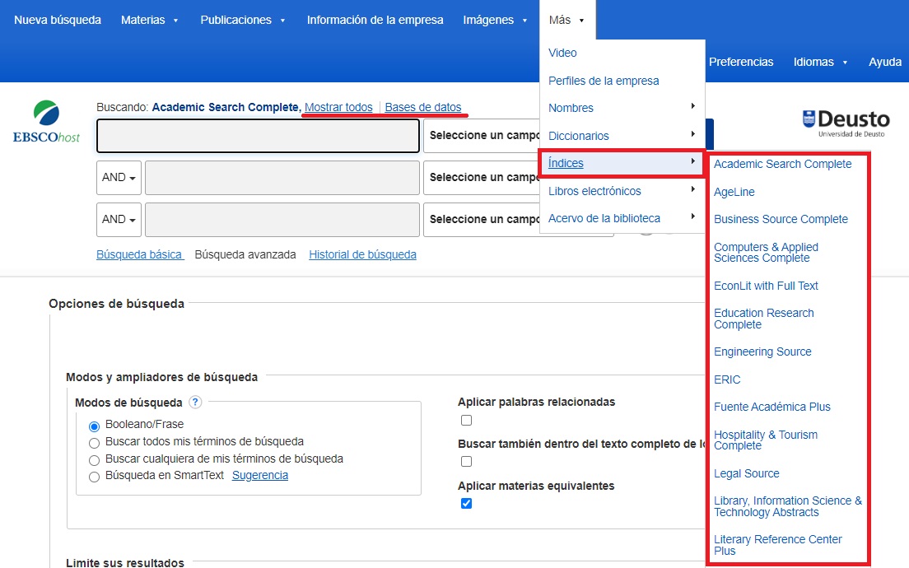Open Información de la empresa
Screen dimensions: 909x568
click(375, 20)
